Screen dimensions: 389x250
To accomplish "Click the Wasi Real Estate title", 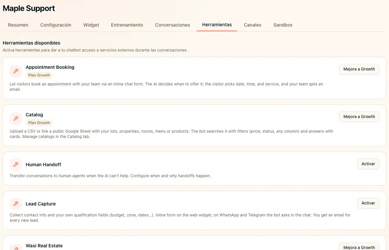I will pyautogui.click(x=44, y=246).
